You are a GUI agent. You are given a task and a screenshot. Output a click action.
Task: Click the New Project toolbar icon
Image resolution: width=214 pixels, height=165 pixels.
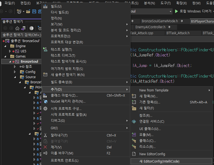point(19,11)
